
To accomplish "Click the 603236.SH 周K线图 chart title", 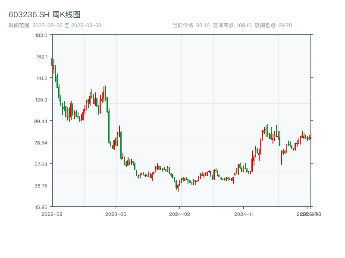I will [x=44, y=15].
